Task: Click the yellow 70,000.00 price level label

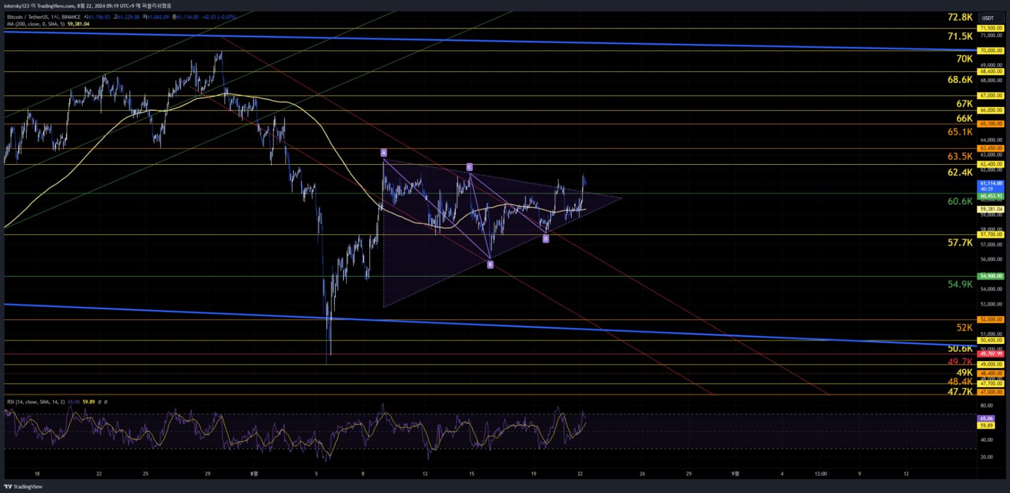Action: [x=991, y=51]
